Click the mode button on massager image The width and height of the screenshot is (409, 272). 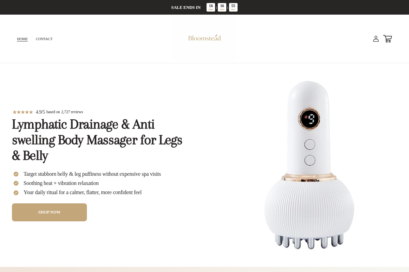(310, 160)
